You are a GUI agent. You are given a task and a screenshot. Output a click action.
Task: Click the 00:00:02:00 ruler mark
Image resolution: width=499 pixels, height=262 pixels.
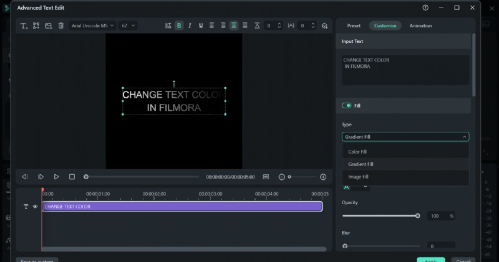154,194
